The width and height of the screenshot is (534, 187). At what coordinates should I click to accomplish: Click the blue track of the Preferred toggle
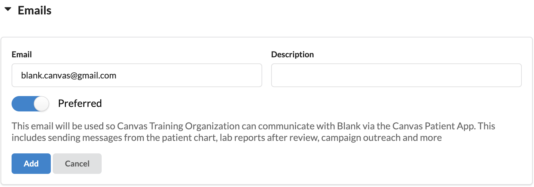[22, 104]
